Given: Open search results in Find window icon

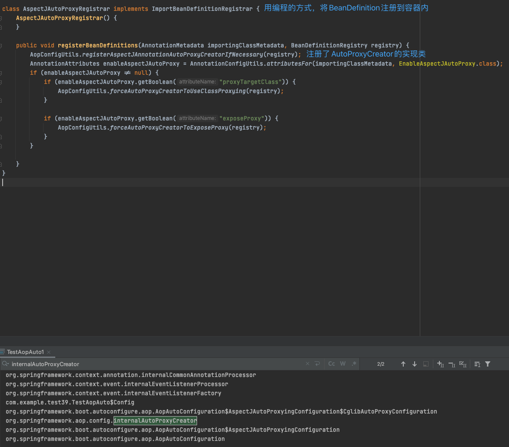Looking at the screenshot, I should pos(477,364).
